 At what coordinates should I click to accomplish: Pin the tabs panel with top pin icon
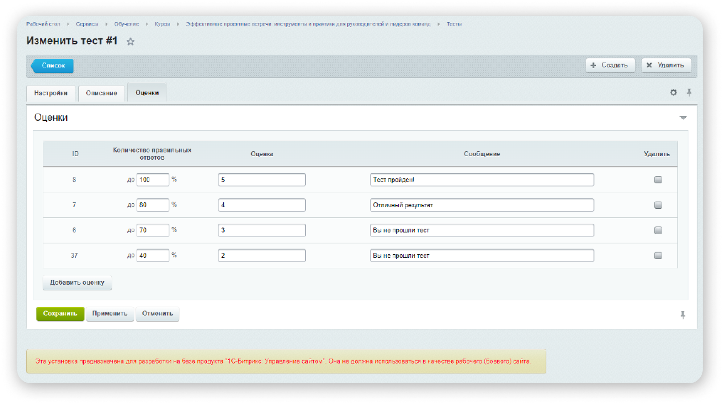click(x=689, y=93)
